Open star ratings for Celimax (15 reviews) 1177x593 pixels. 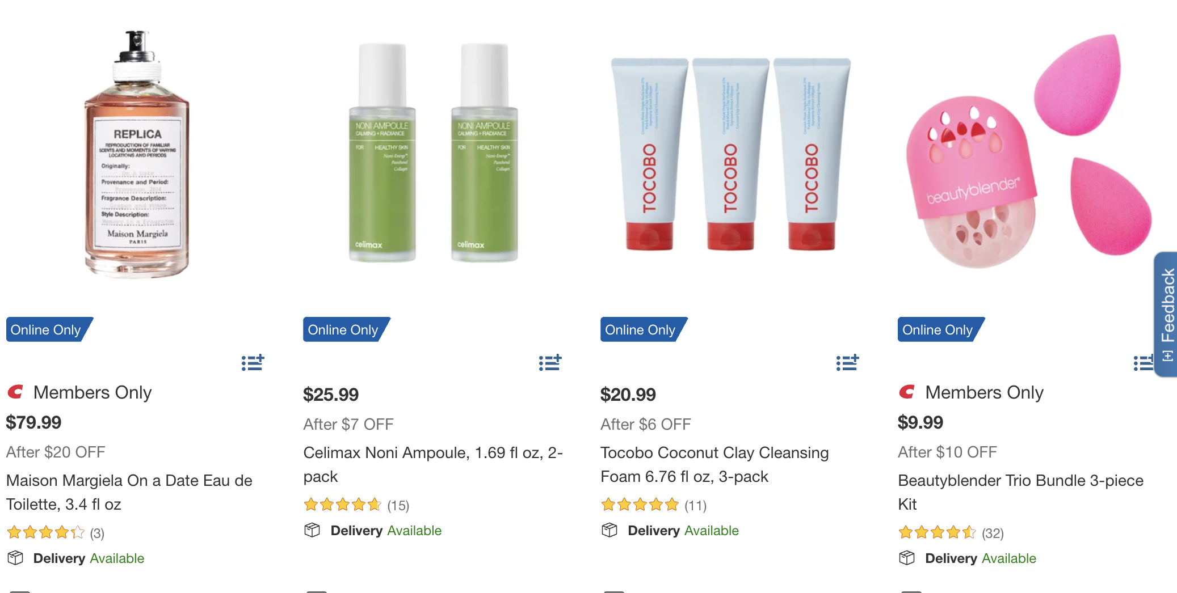tap(356, 505)
